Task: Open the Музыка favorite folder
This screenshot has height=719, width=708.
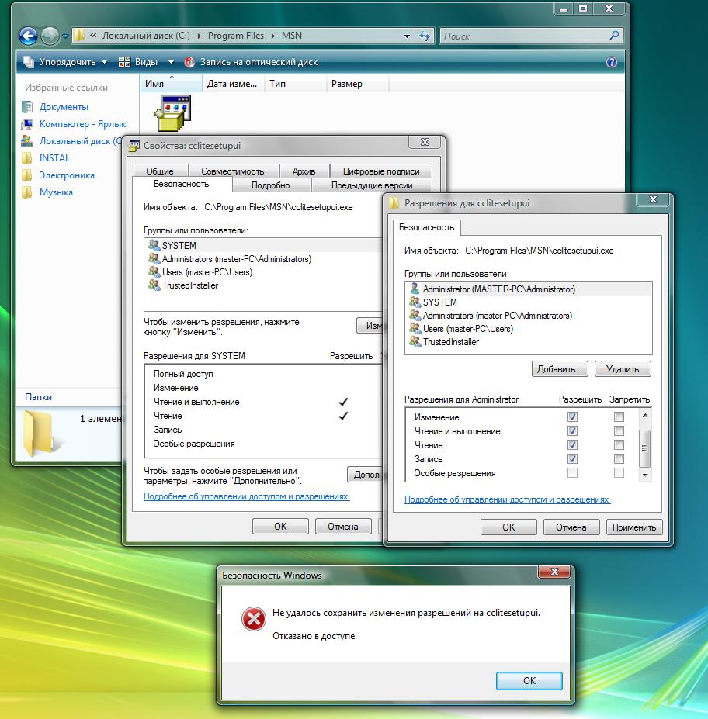Action: pos(56,192)
